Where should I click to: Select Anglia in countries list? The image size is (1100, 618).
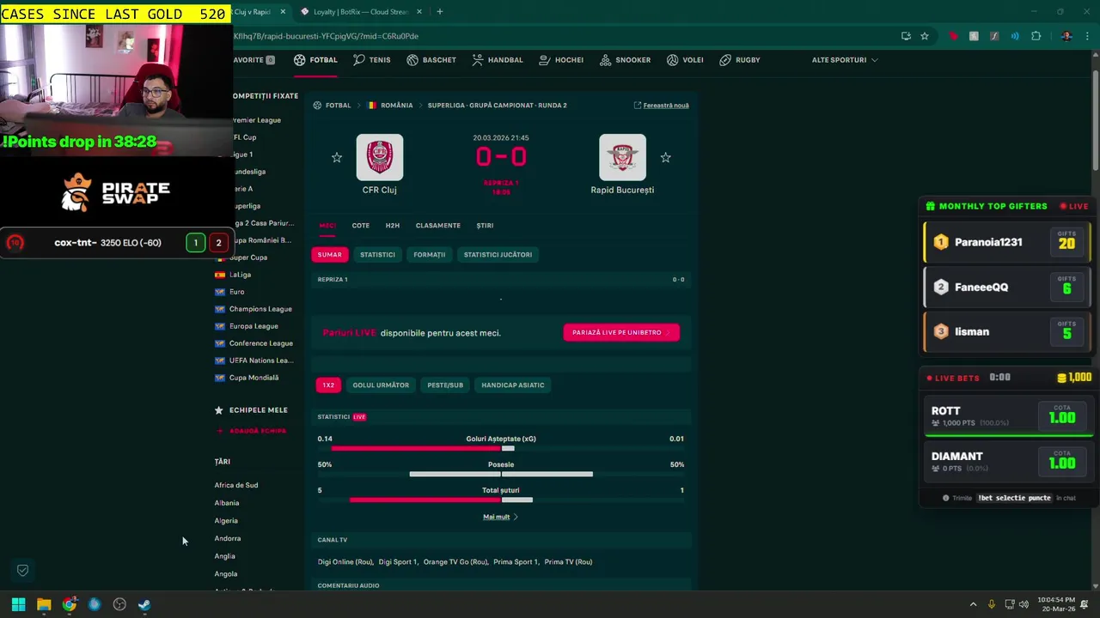click(x=224, y=556)
